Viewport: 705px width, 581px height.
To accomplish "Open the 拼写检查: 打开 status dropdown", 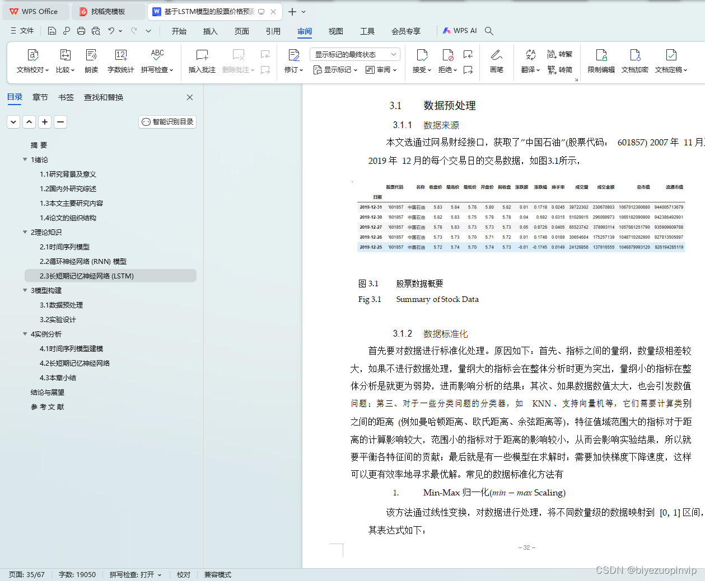I will (x=136, y=574).
